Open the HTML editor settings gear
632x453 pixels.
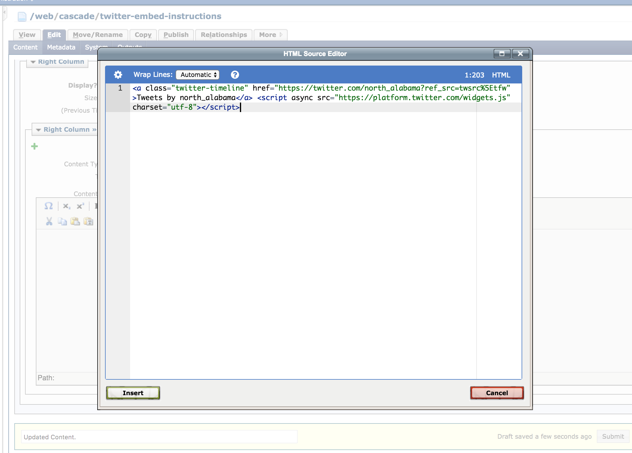(x=118, y=75)
